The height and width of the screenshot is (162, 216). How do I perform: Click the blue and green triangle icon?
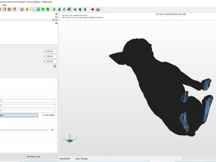pos(59,9)
